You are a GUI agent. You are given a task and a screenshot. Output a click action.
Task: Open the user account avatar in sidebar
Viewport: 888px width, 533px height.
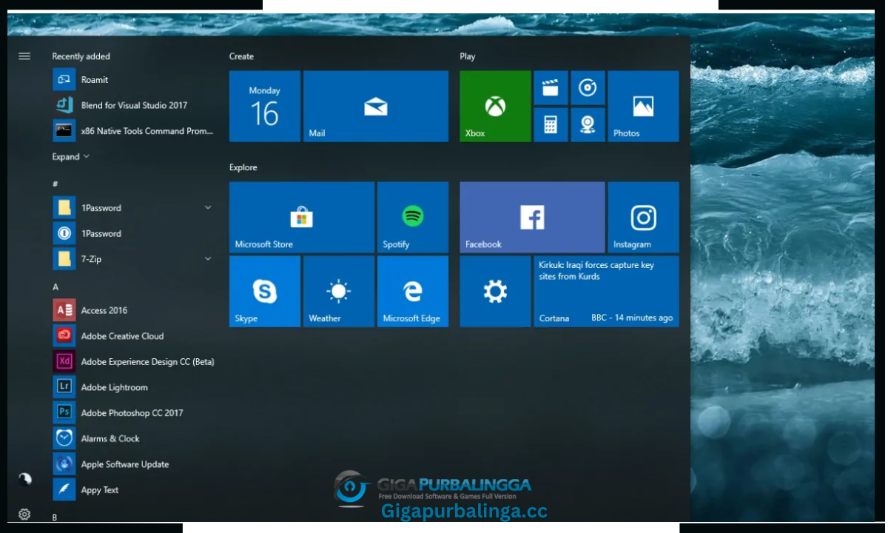24,479
